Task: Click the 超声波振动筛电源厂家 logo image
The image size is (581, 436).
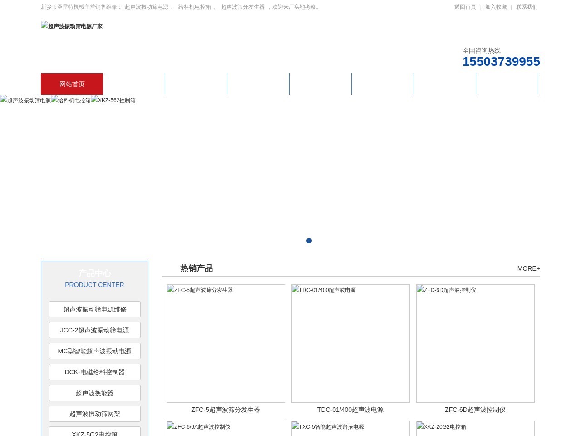Action: [x=72, y=26]
